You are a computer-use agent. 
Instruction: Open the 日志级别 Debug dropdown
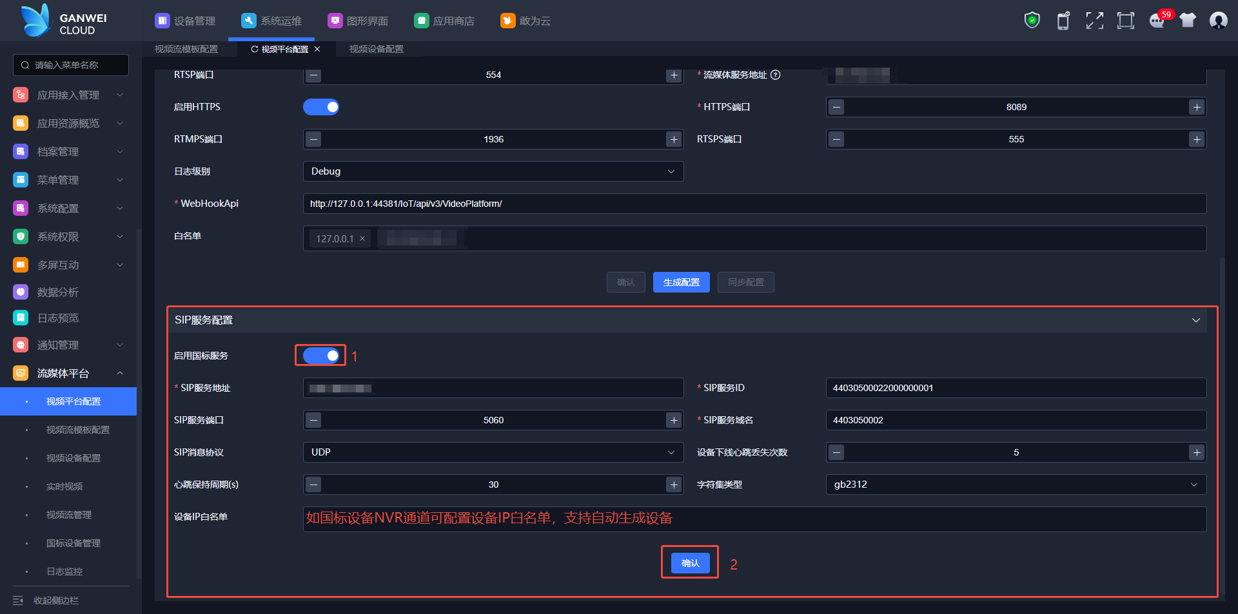493,171
